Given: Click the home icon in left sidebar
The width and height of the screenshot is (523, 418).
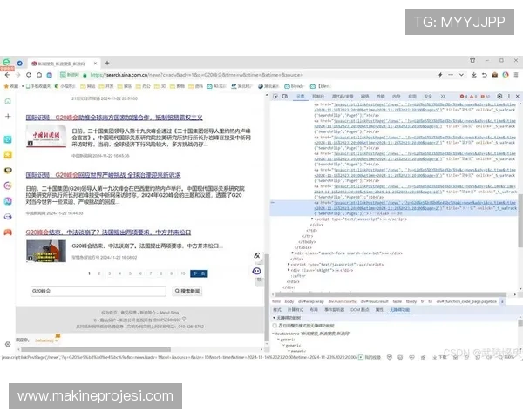Looking at the screenshot, I should 8,101.
